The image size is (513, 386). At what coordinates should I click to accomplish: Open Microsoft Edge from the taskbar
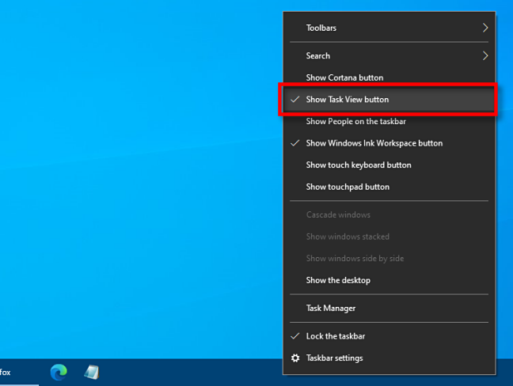pos(59,372)
